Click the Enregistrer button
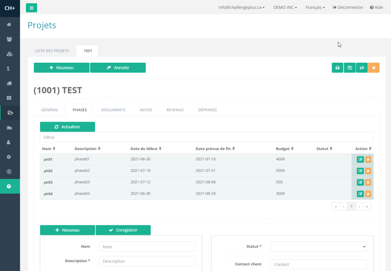391x271 pixels. pos(123,230)
